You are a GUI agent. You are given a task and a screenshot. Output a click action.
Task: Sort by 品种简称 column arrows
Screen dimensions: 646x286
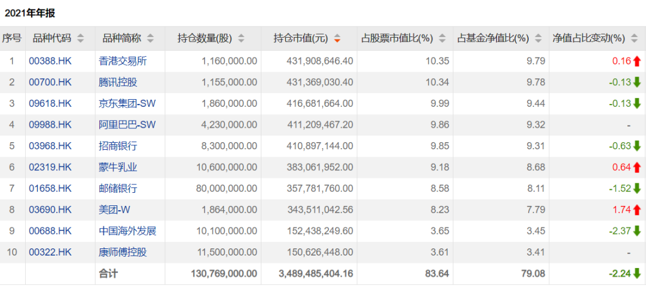click(151, 39)
